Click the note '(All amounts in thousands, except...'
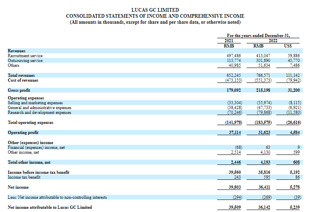Viewport: 310px width, 212px height. click(x=155, y=22)
